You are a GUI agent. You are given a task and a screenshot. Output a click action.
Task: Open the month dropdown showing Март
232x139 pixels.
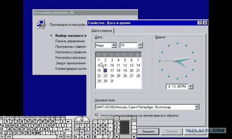tap(114, 45)
